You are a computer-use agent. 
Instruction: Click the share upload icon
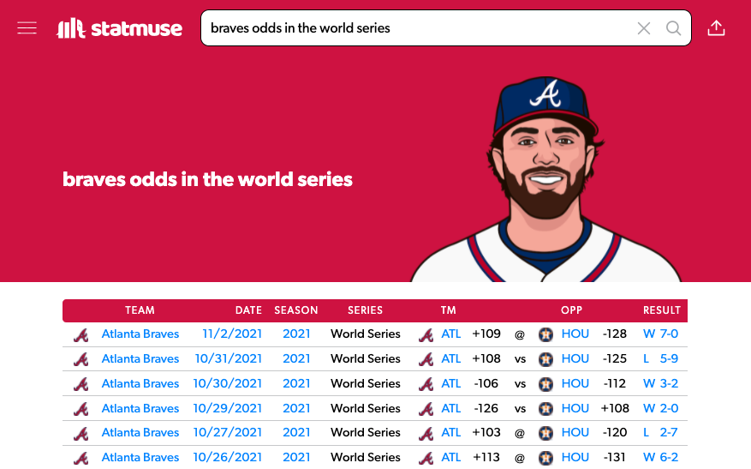click(716, 28)
